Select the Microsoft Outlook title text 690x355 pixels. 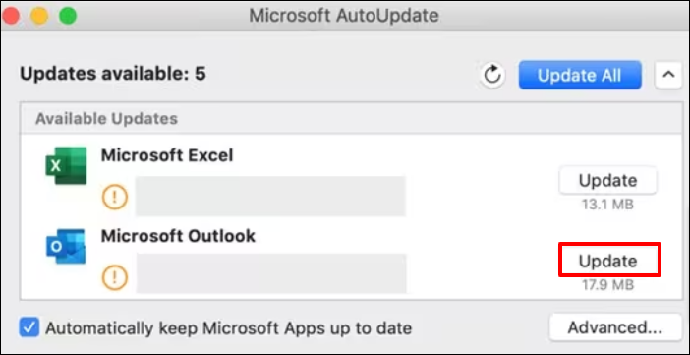[178, 236]
